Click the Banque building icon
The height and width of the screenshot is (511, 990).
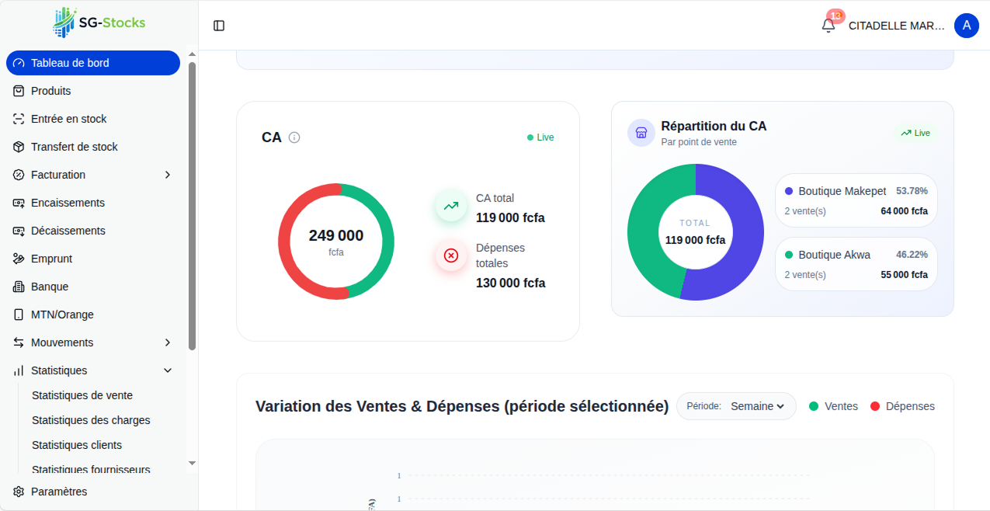click(x=19, y=287)
